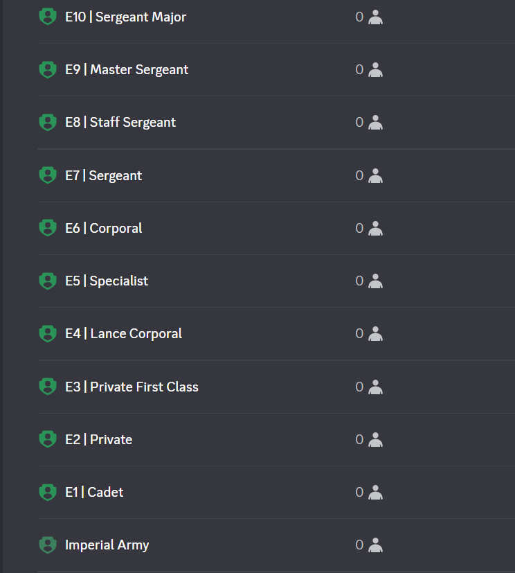
Task: Click the dimmed shield icon for Imperial Army
Action: click(x=47, y=545)
